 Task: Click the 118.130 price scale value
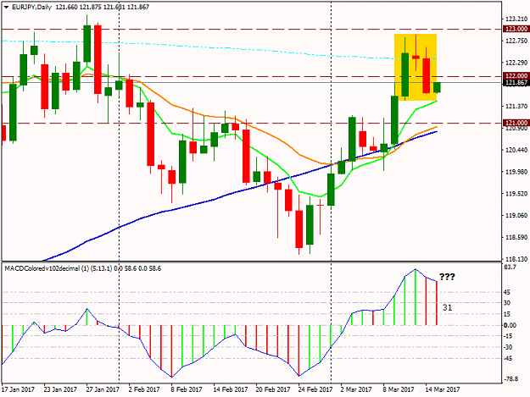click(516, 259)
